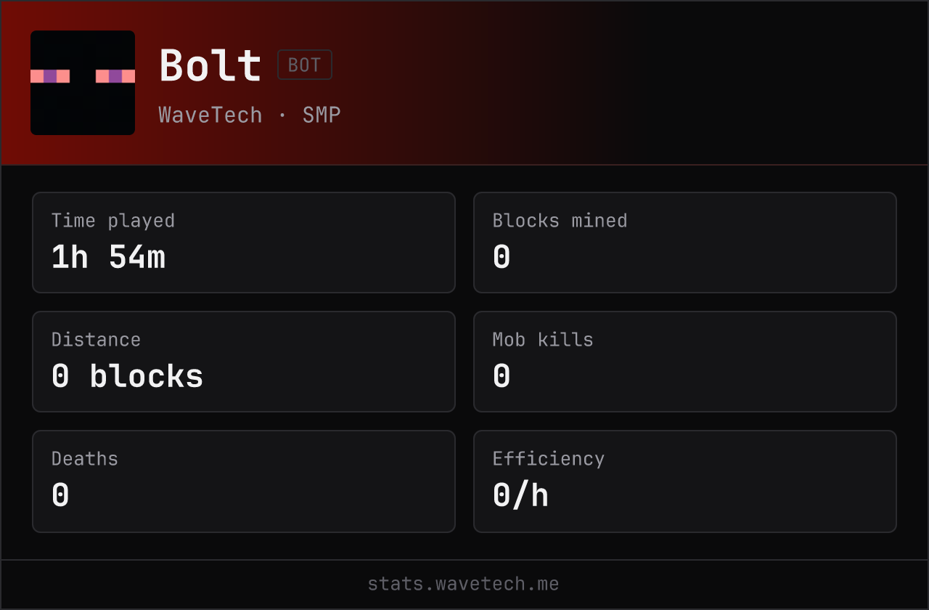Click the Enderman avatar image

pyautogui.click(x=83, y=83)
